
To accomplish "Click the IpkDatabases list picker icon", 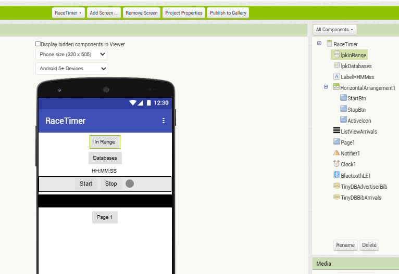I will coord(336,65).
